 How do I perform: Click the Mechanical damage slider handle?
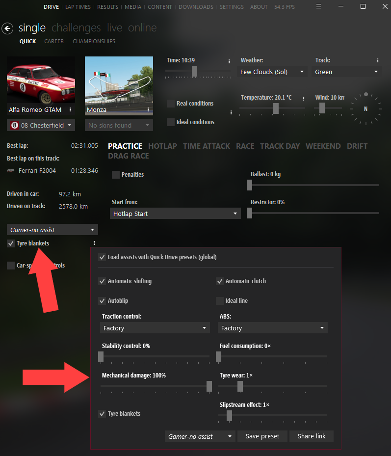coord(209,386)
